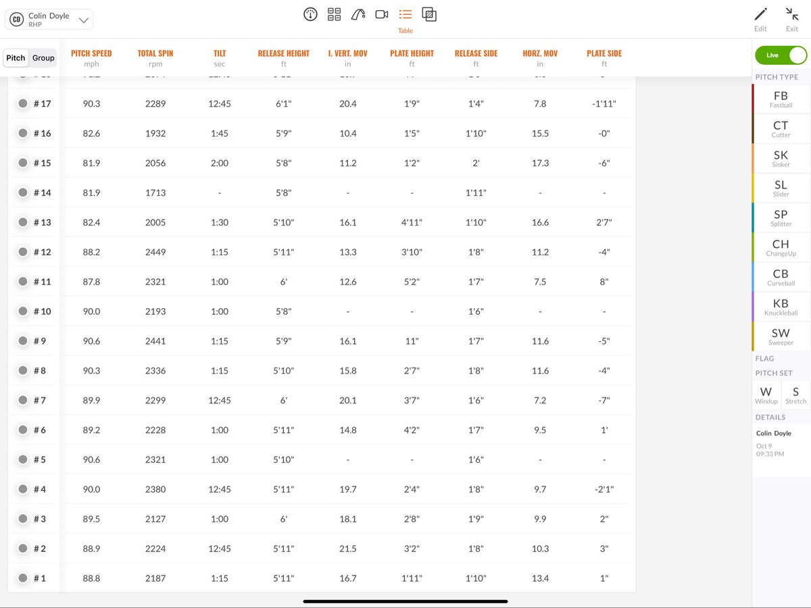Toggle the Live switch
The height and width of the screenshot is (608, 811).
(781, 55)
